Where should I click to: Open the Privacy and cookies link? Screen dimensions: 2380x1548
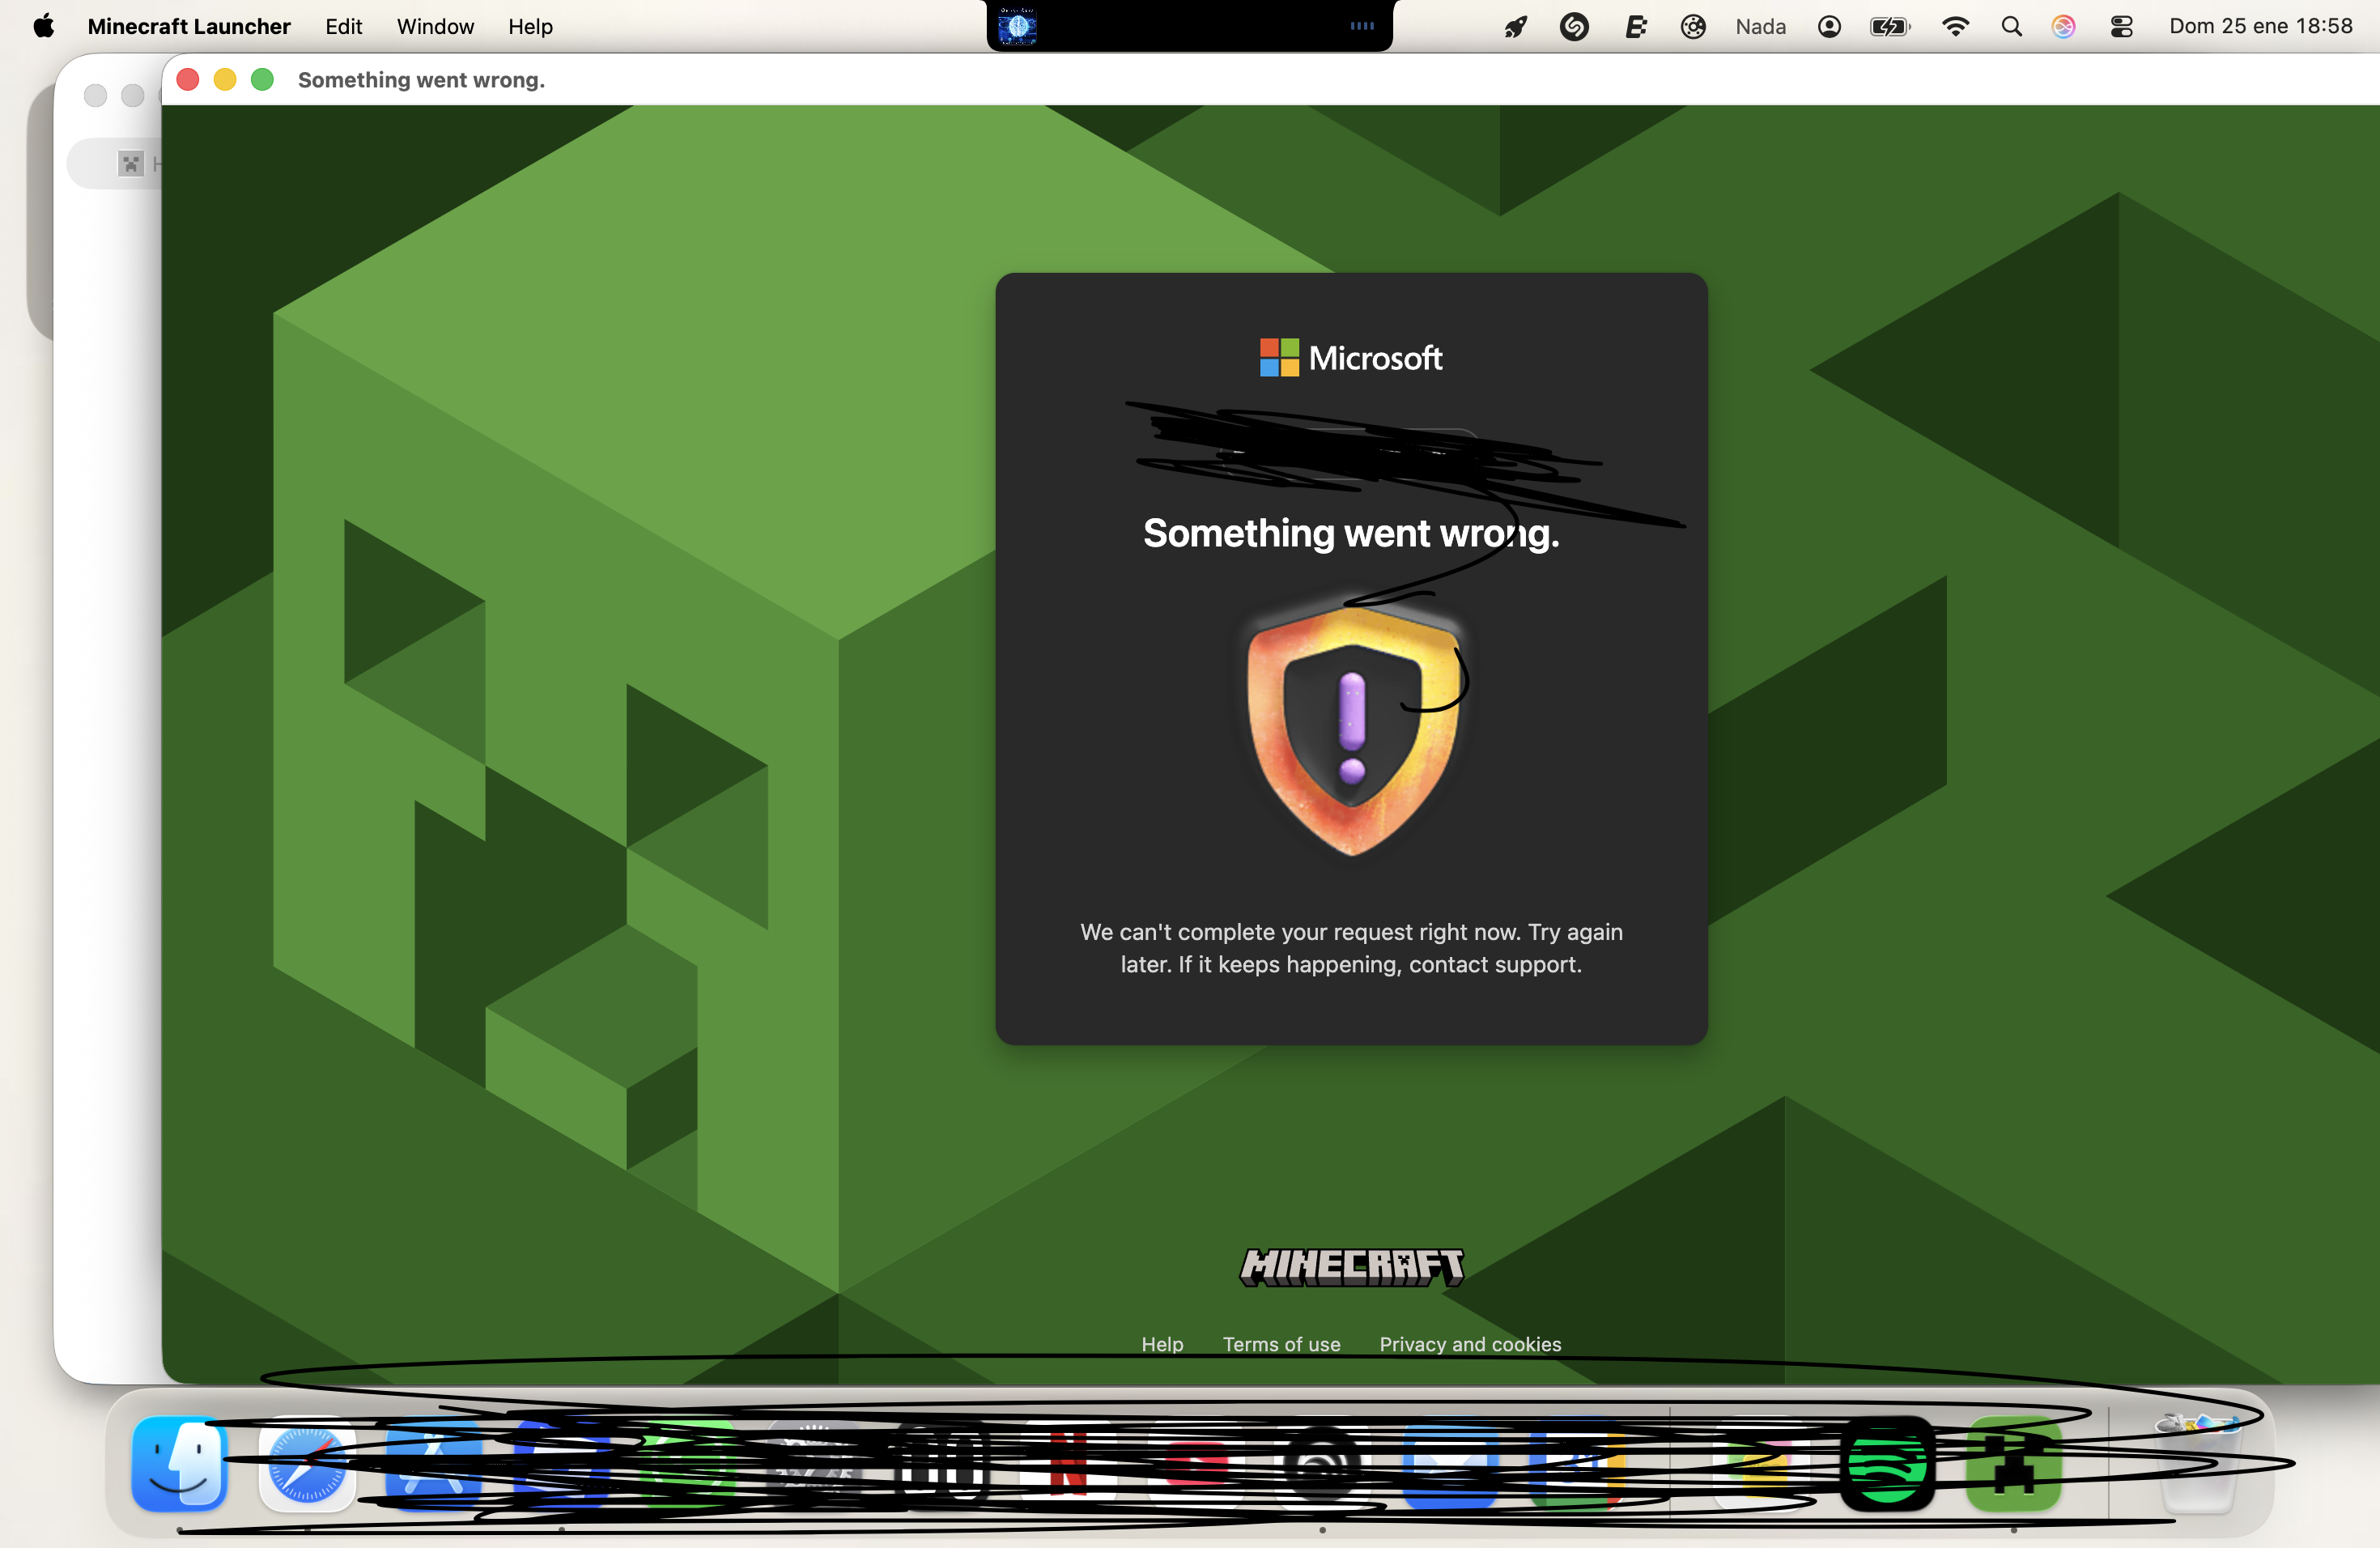1470,1344
